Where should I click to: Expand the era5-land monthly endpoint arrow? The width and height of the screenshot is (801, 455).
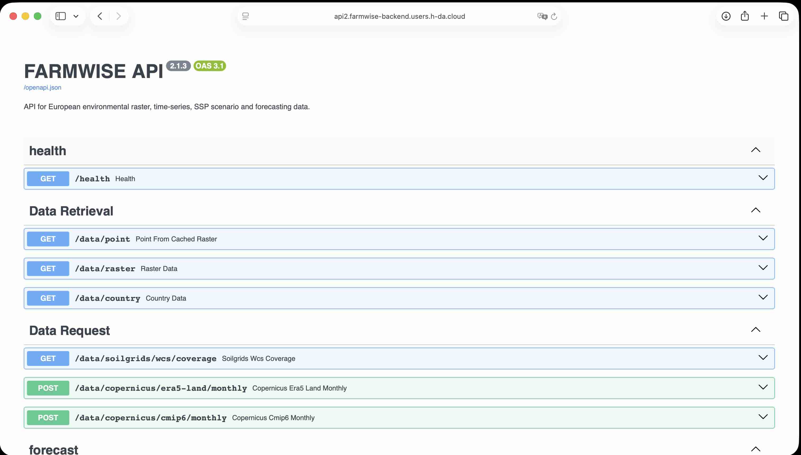(x=763, y=388)
